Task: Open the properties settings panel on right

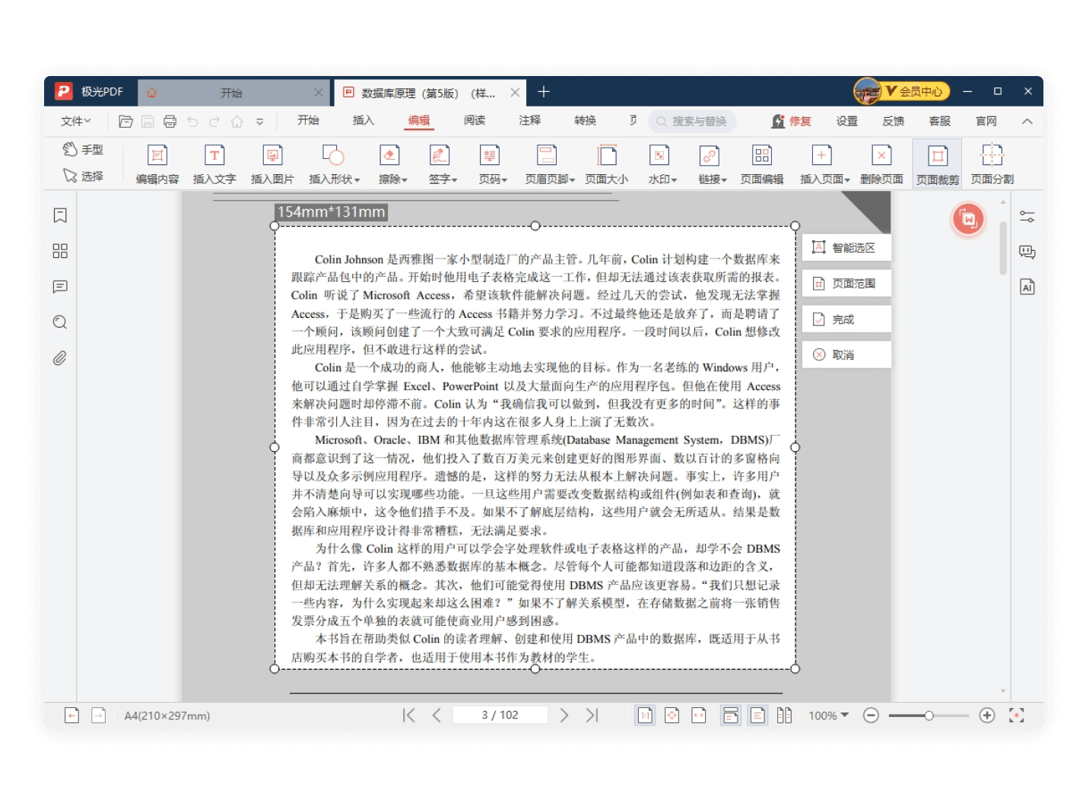Action: [x=1027, y=217]
